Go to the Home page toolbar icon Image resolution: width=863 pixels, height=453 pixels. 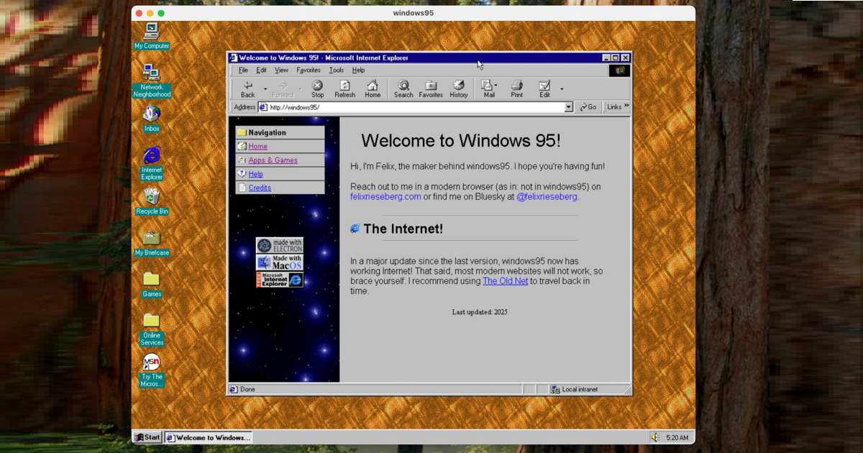(x=373, y=88)
